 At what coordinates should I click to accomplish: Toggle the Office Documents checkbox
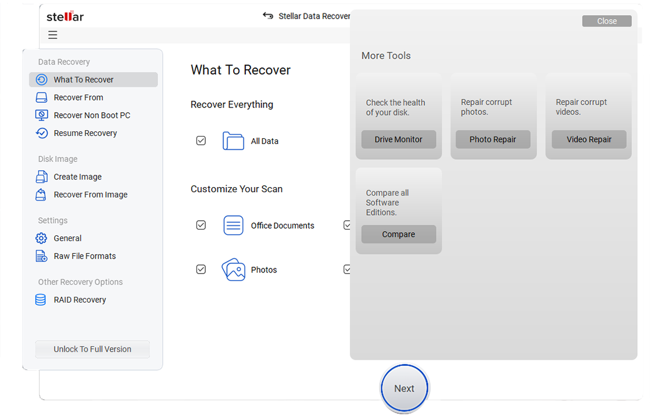tap(201, 225)
